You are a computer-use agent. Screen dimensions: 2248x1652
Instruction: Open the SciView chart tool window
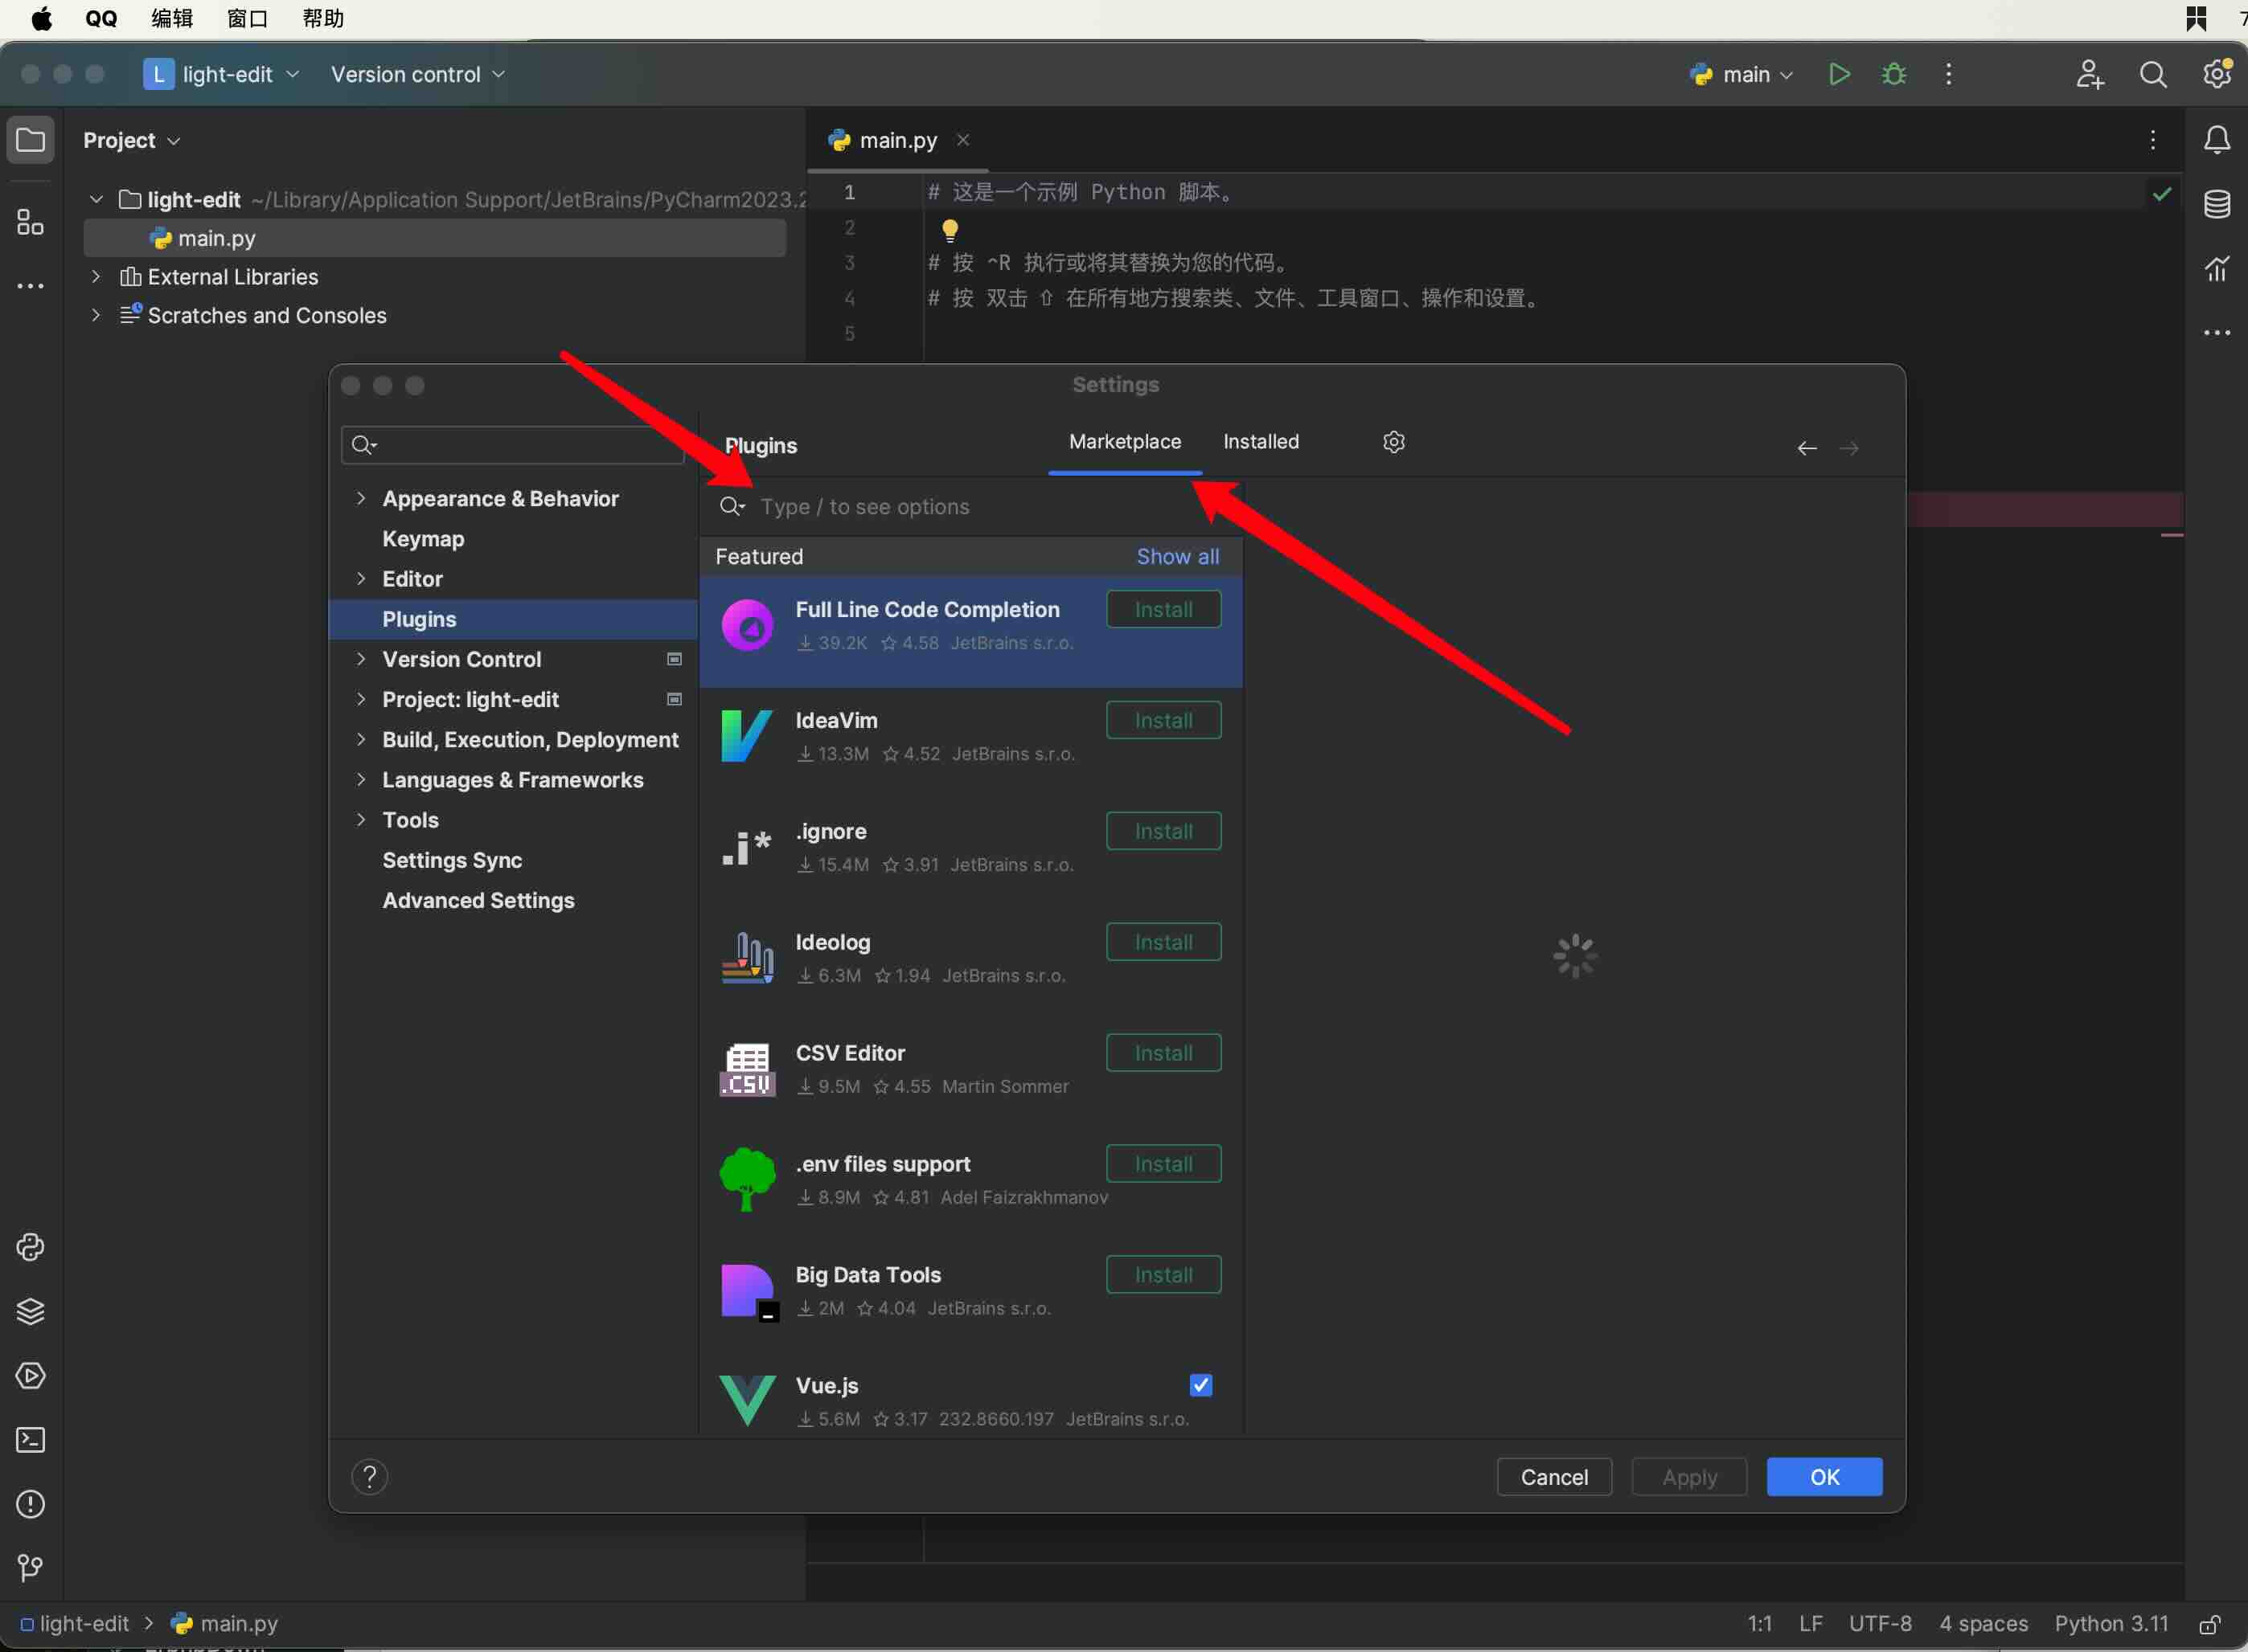pos(2217,268)
